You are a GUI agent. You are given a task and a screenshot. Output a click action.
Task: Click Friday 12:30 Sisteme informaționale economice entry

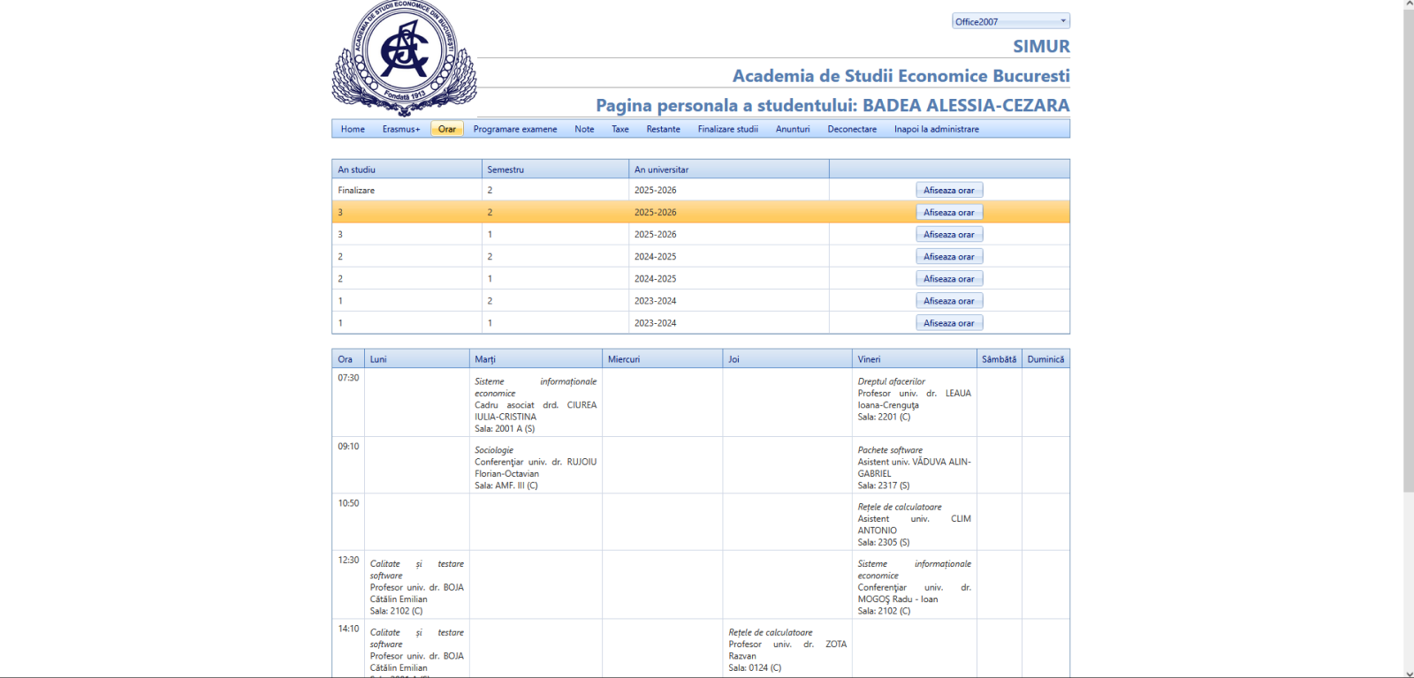click(x=915, y=587)
